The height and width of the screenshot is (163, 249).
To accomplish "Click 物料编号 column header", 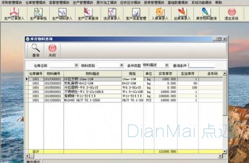I will click(x=54, y=74).
